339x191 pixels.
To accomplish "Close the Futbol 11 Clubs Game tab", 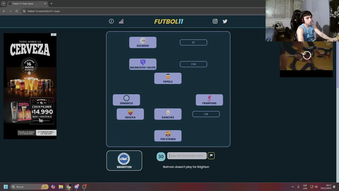I will pos(45,4).
